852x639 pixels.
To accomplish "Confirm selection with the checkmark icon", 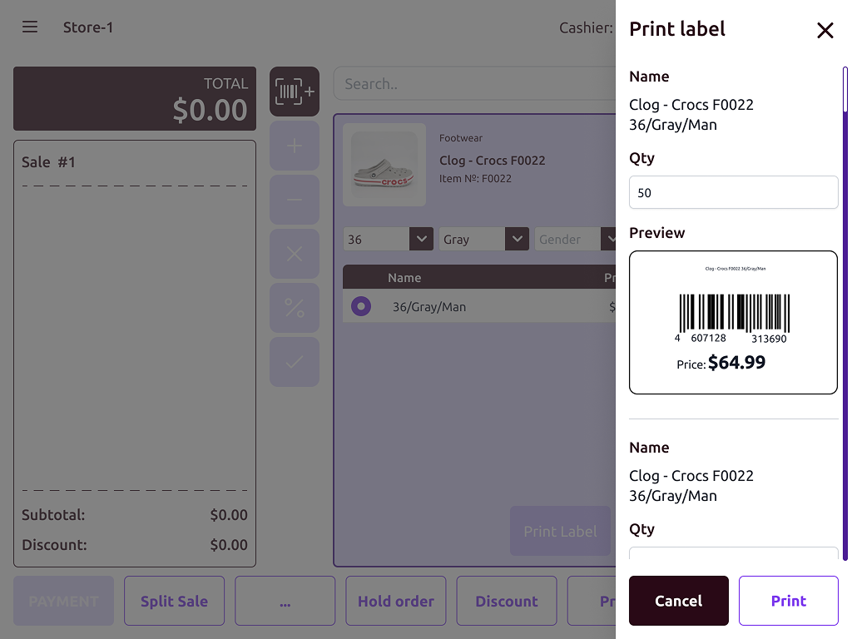I will (x=294, y=362).
